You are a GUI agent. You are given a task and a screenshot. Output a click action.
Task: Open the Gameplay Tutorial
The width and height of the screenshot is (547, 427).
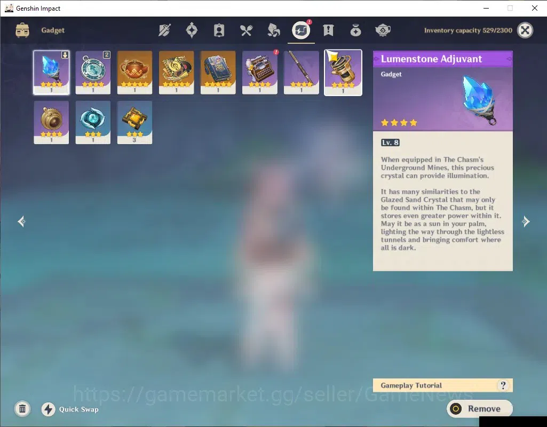click(443, 385)
